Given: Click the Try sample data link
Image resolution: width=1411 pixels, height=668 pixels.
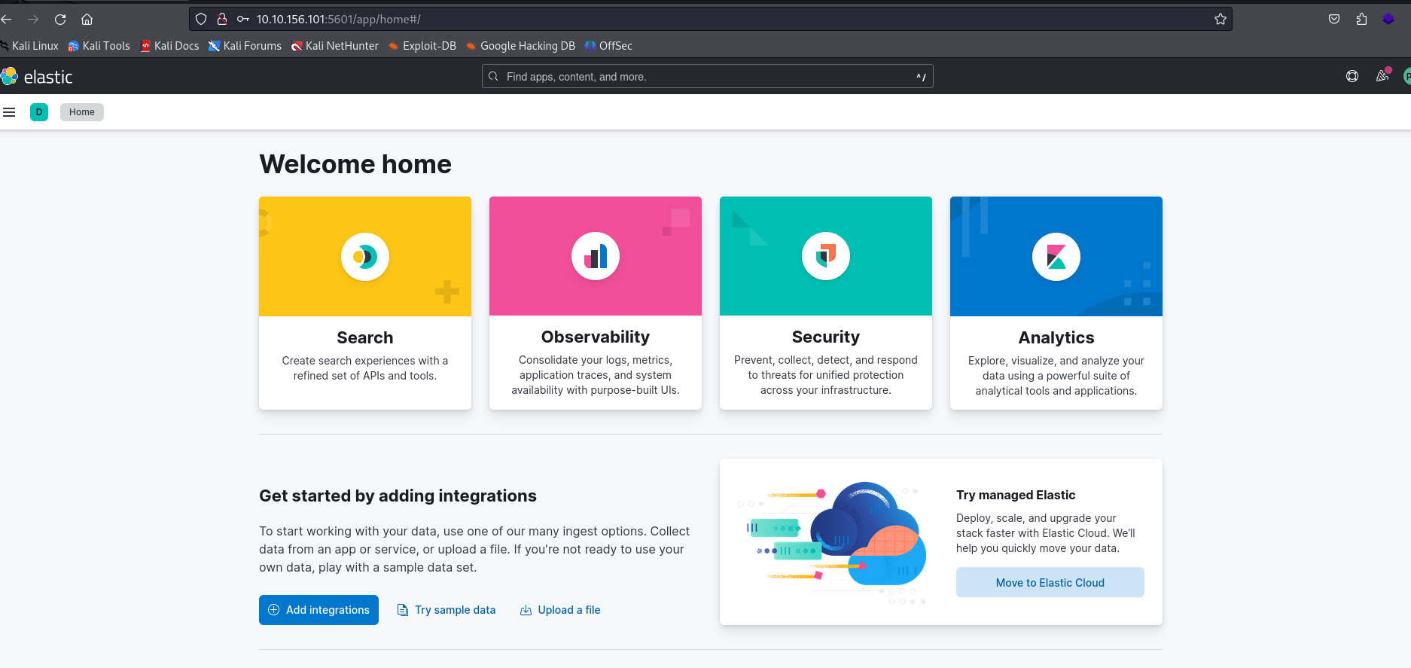Looking at the screenshot, I should pos(446,610).
